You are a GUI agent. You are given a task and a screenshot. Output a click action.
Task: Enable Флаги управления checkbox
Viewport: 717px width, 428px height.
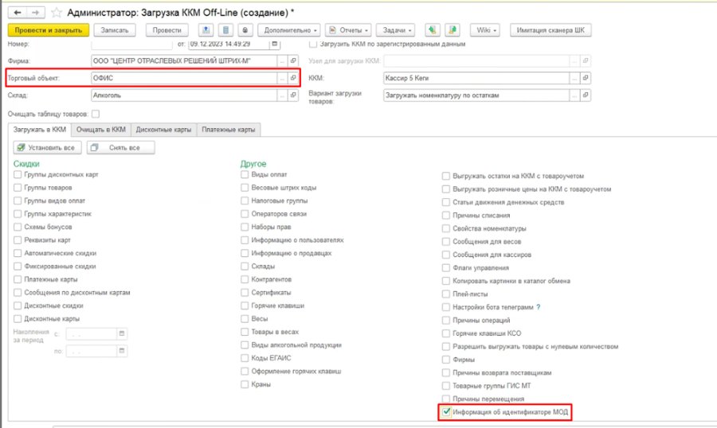[446, 267]
